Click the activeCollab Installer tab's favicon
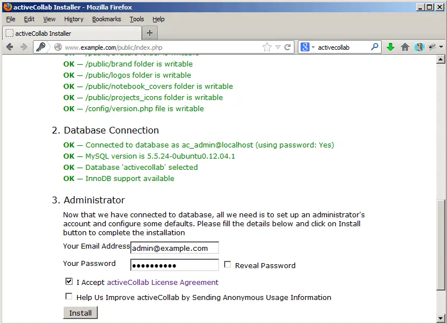Image resolution: width=447 pixels, height=324 pixels. [9, 33]
